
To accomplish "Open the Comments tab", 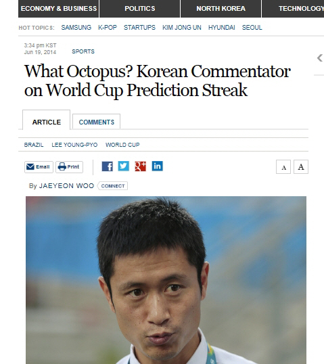I will pos(97,122).
